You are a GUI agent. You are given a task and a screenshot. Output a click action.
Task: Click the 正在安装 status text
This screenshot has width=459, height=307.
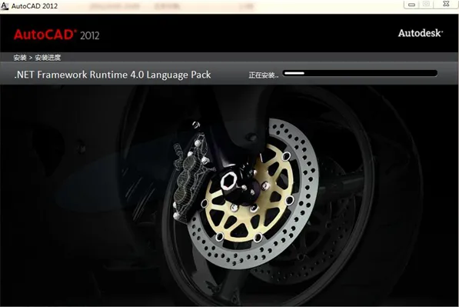point(263,75)
